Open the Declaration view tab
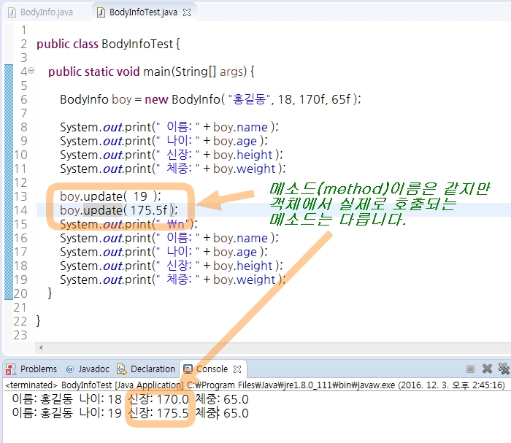The width and height of the screenshot is (511, 443). pos(146,369)
